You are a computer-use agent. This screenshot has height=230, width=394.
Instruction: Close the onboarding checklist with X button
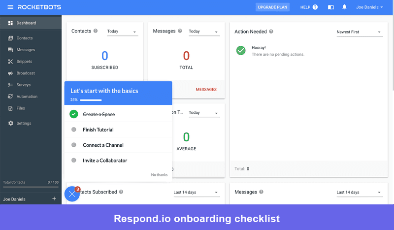(x=72, y=194)
